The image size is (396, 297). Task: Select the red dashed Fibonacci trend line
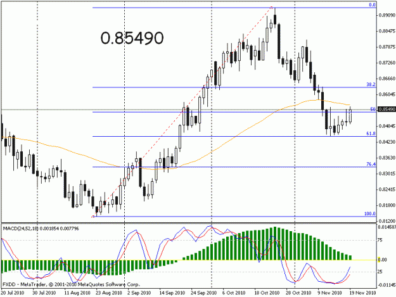182,111
